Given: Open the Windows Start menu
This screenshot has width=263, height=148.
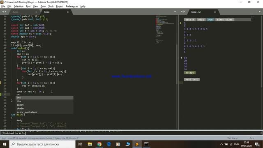Looking at the screenshot, I should [5, 144].
